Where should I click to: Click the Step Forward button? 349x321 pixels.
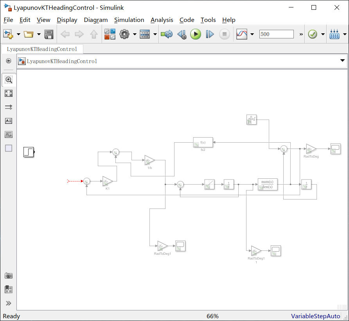point(210,34)
